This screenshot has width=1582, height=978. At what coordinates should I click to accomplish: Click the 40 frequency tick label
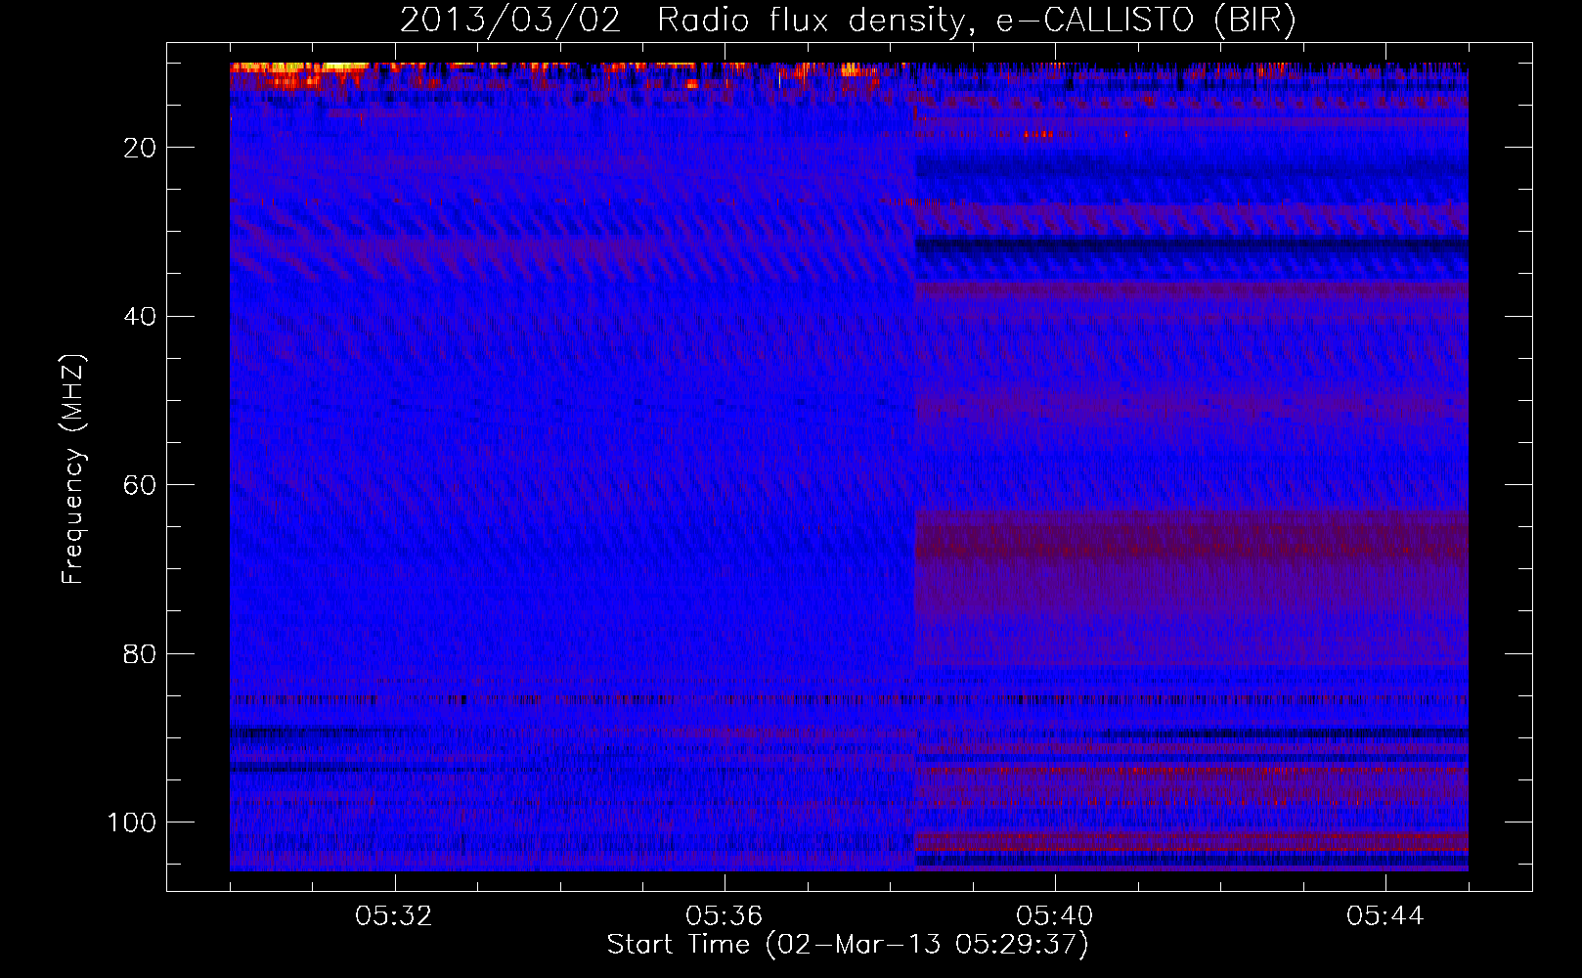(140, 317)
